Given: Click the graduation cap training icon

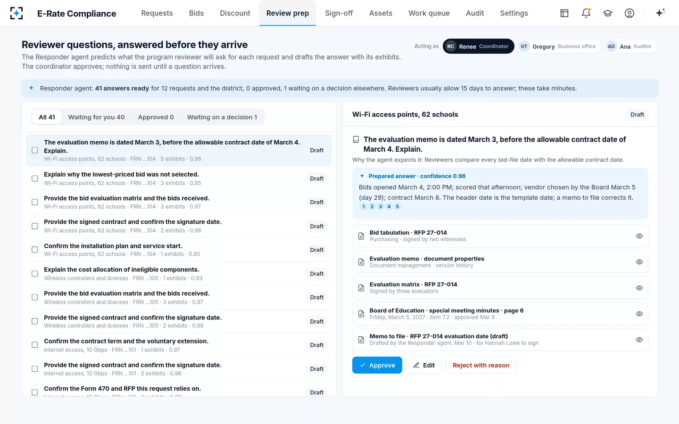Looking at the screenshot, I should (608, 13).
